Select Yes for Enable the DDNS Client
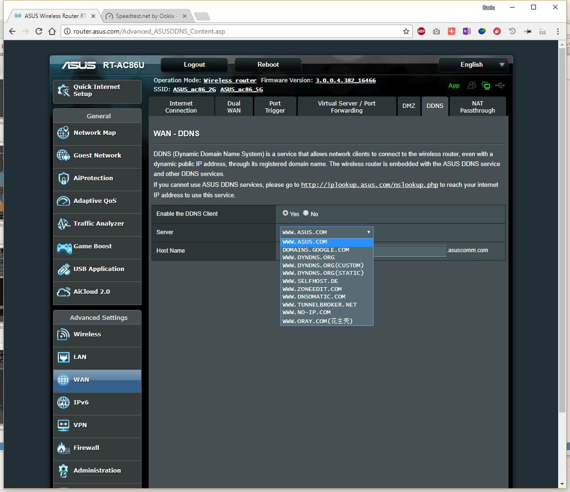 (285, 213)
